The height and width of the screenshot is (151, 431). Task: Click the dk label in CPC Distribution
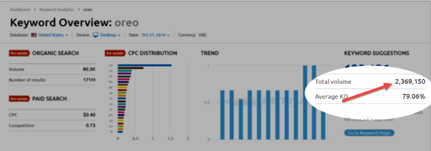[111, 87]
